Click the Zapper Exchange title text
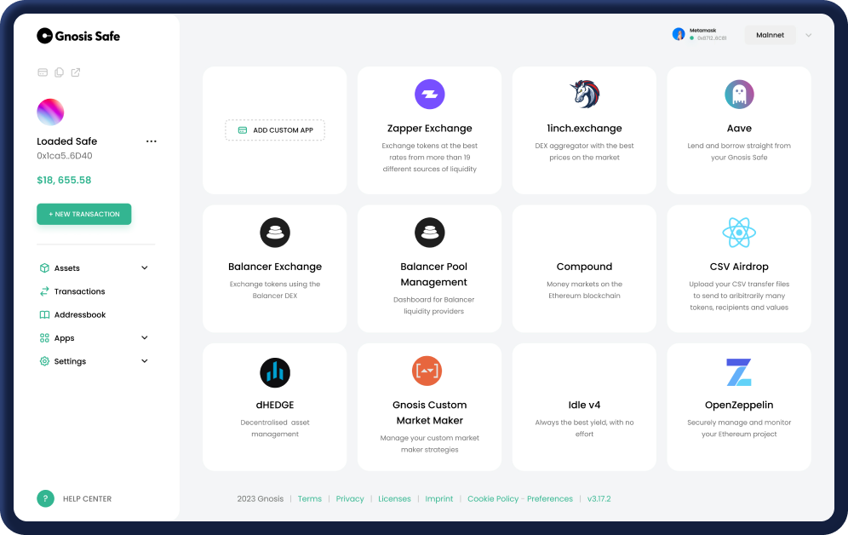Screen dimensions: 848x535 click(x=429, y=128)
